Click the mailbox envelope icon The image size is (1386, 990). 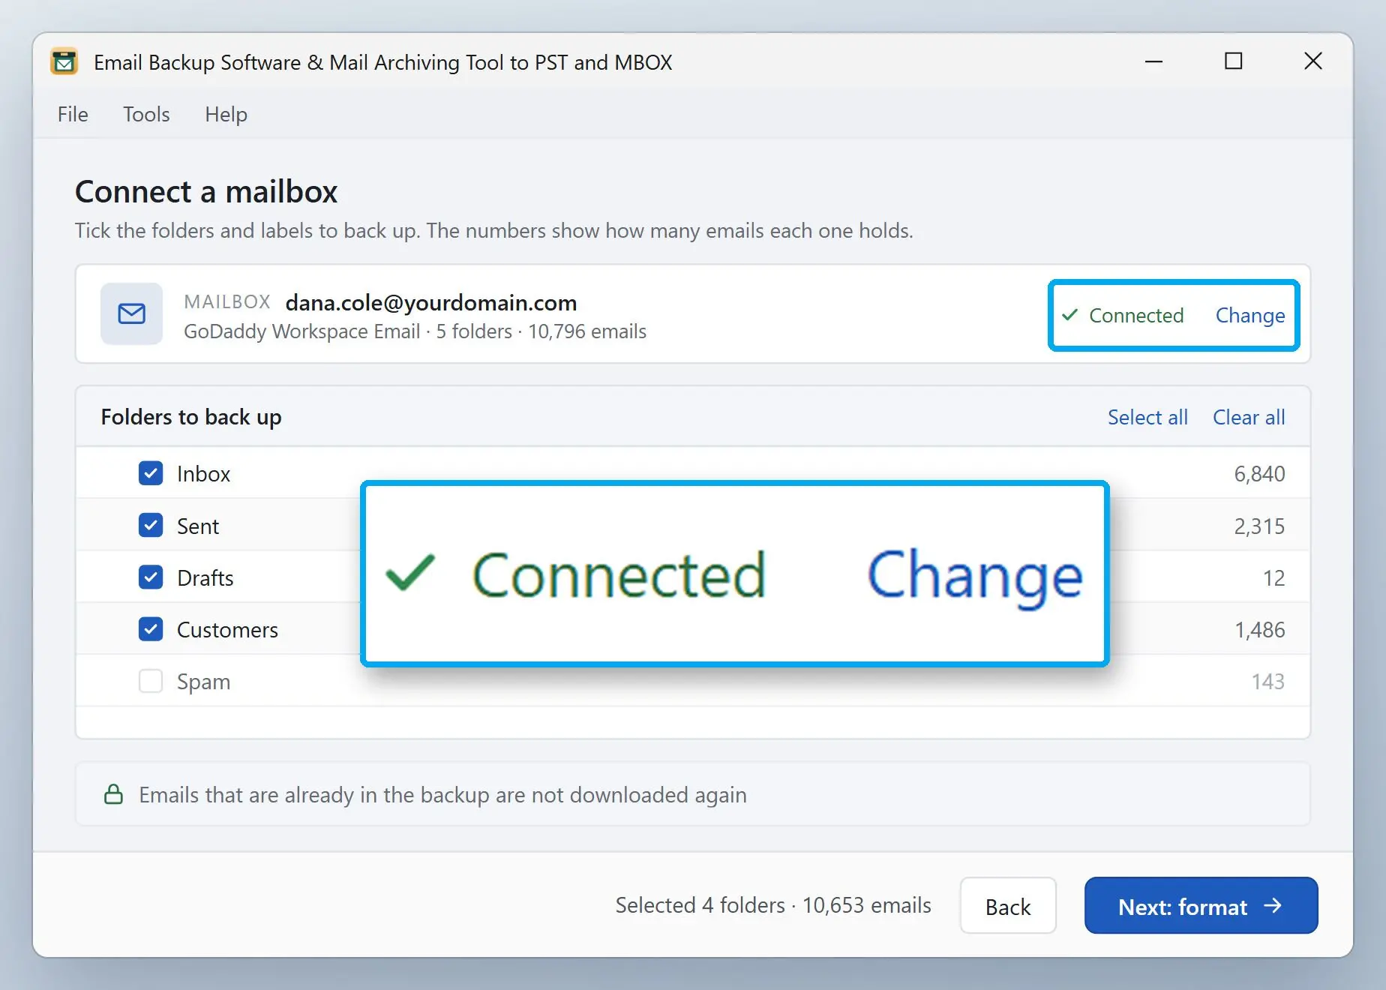[132, 313]
